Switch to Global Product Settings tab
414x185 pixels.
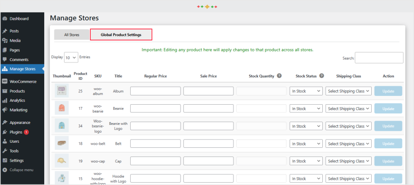coord(121,35)
